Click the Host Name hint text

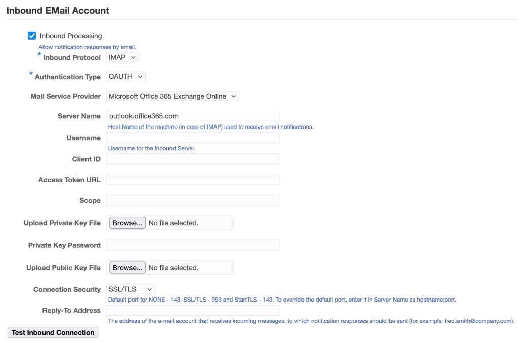pos(211,127)
